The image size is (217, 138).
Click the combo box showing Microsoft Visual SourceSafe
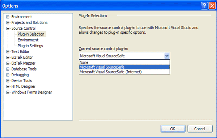coord(124,56)
